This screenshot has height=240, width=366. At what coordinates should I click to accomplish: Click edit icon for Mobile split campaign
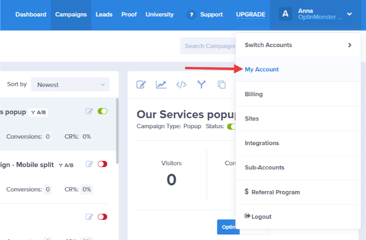pyautogui.click(x=90, y=164)
